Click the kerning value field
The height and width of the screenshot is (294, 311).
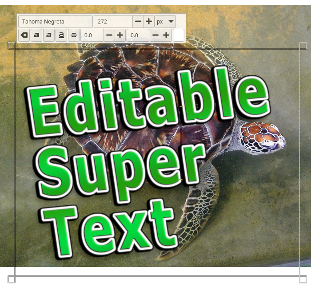pos(138,35)
